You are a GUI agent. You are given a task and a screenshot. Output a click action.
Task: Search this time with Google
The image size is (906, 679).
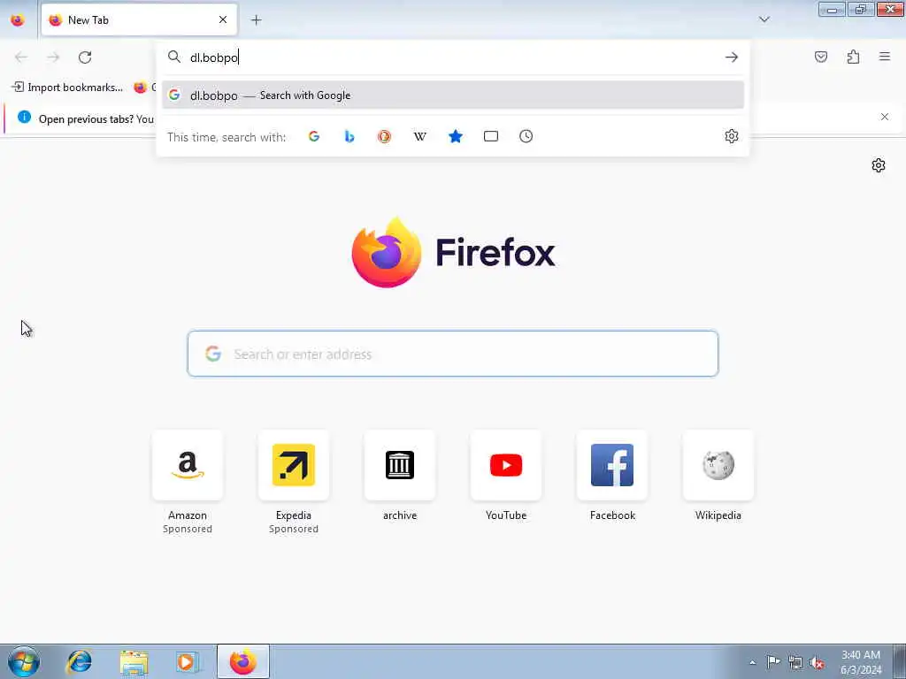coord(314,136)
